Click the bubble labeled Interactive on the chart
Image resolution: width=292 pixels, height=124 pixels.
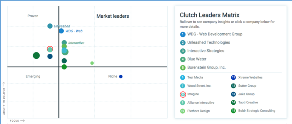(64, 43)
